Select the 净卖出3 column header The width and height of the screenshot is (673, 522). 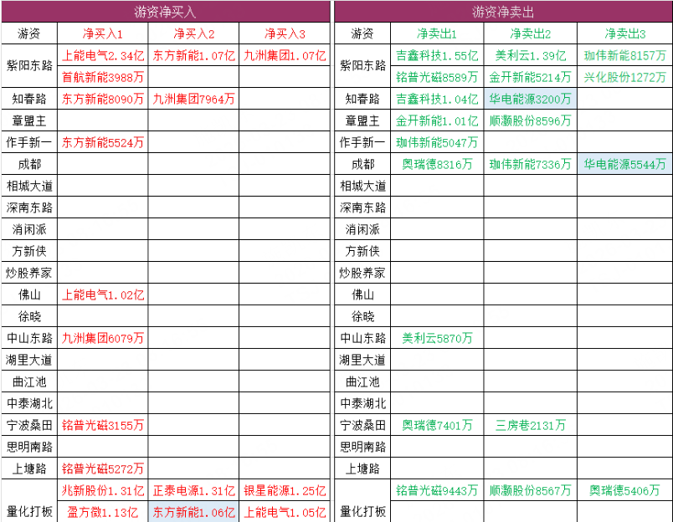pyautogui.click(x=625, y=33)
